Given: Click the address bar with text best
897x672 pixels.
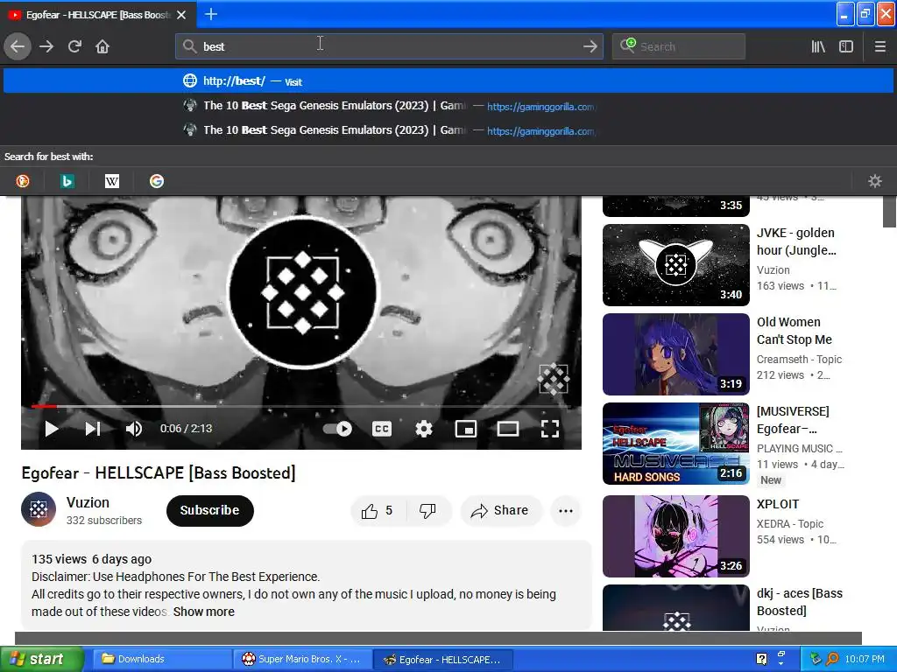Looking at the screenshot, I should 389,46.
